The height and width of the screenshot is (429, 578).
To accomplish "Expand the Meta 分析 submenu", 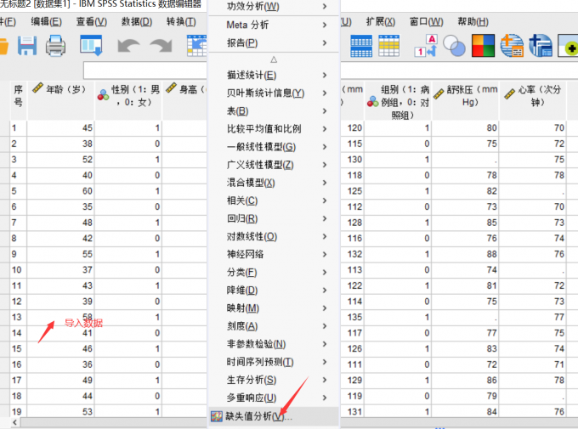I will [274, 25].
